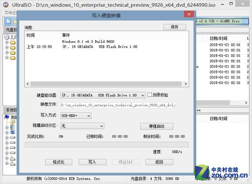Expand the Libraries node in local tree
Viewport: 252px width, 184px height.
click(7, 128)
